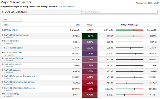Open S&P 500 Energy link
The width and height of the screenshot is (160, 99).
click(x=12, y=94)
